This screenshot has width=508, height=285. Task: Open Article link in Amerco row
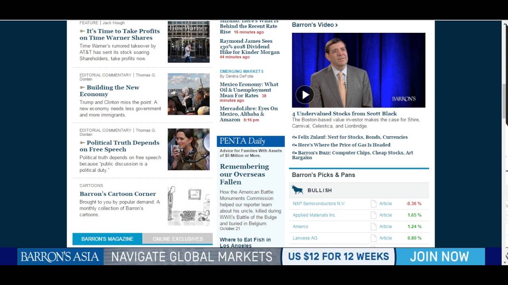tap(385, 226)
